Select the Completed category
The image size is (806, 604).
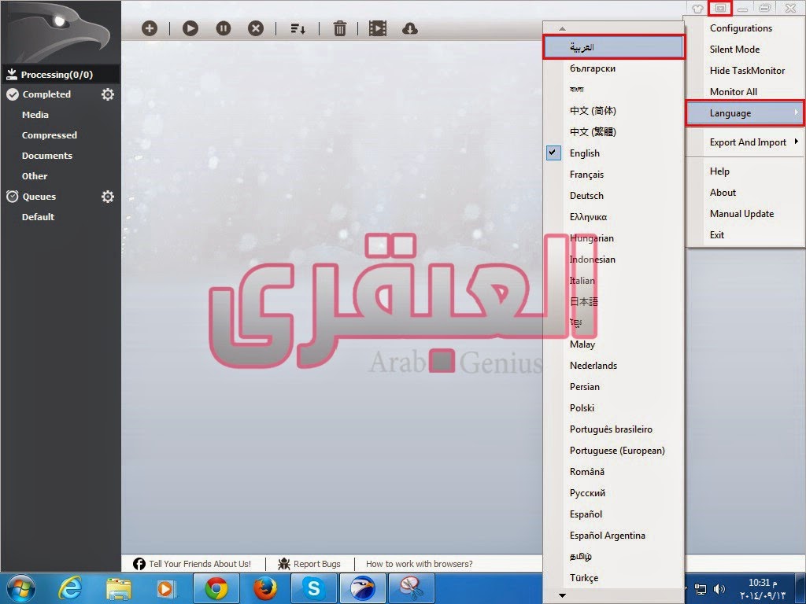(46, 94)
